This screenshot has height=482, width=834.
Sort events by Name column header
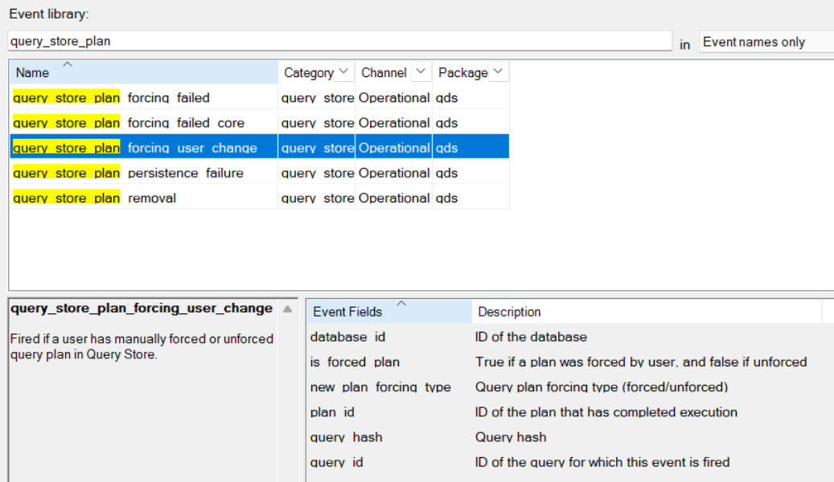[x=144, y=72]
